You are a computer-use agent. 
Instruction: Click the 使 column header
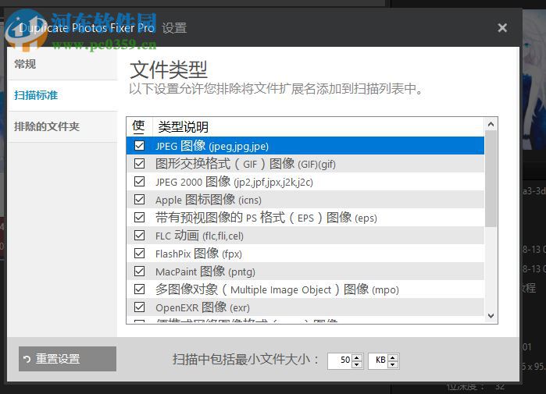click(138, 126)
